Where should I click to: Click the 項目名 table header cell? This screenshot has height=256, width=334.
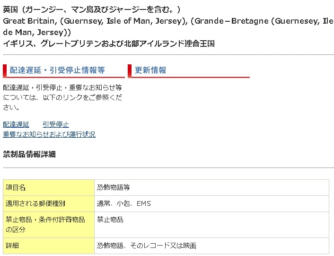(x=49, y=187)
